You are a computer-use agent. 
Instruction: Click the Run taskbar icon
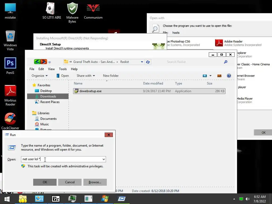pyautogui.click(x=122, y=199)
